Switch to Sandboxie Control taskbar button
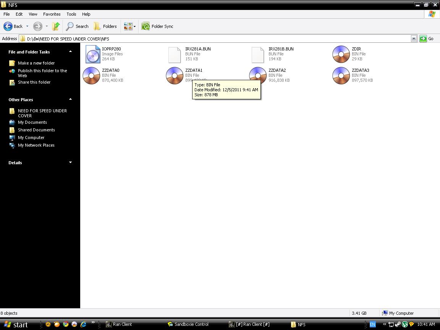The height and width of the screenshot is (330, 440). tap(188, 324)
